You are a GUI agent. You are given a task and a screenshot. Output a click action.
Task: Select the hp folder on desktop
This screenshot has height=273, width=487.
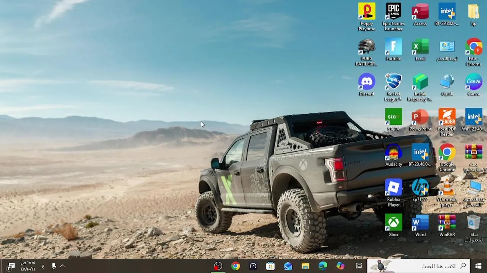pos(473,14)
